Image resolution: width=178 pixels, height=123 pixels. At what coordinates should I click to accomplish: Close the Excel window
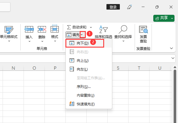tap(171, 7)
